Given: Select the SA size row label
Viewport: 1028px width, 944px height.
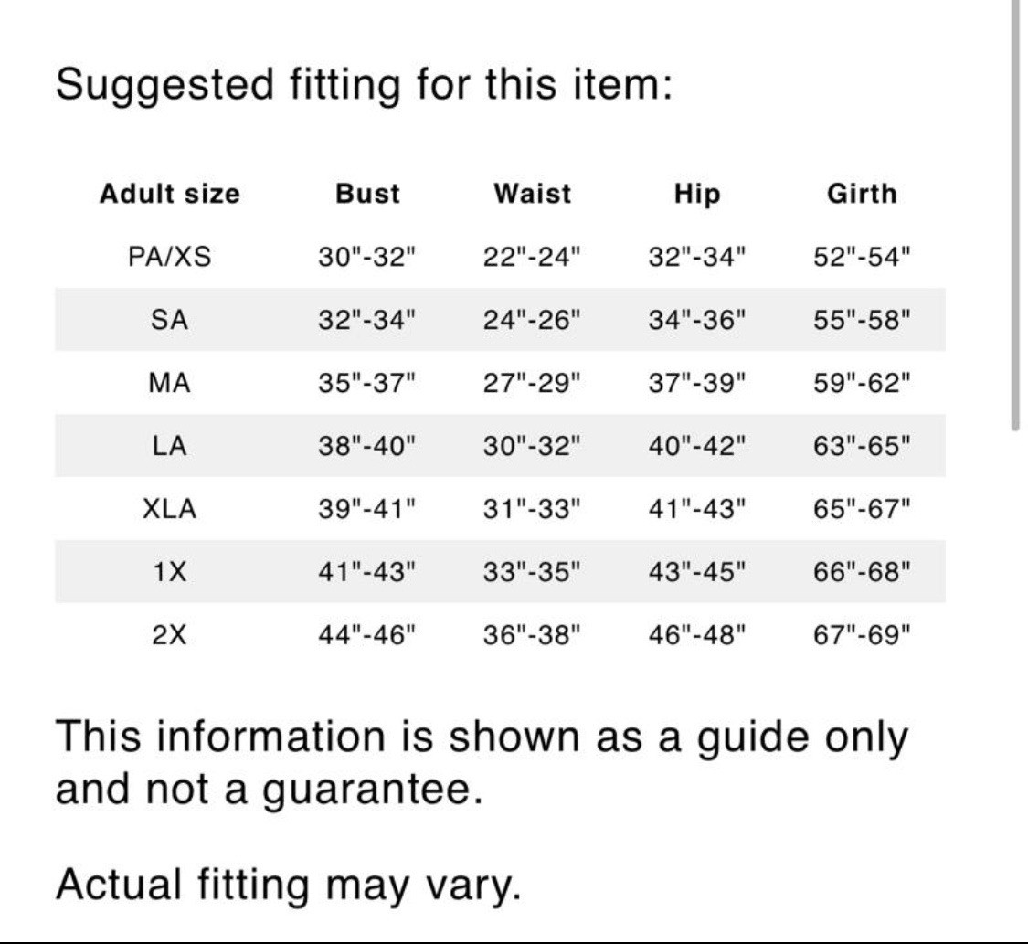Looking at the screenshot, I should point(170,320).
